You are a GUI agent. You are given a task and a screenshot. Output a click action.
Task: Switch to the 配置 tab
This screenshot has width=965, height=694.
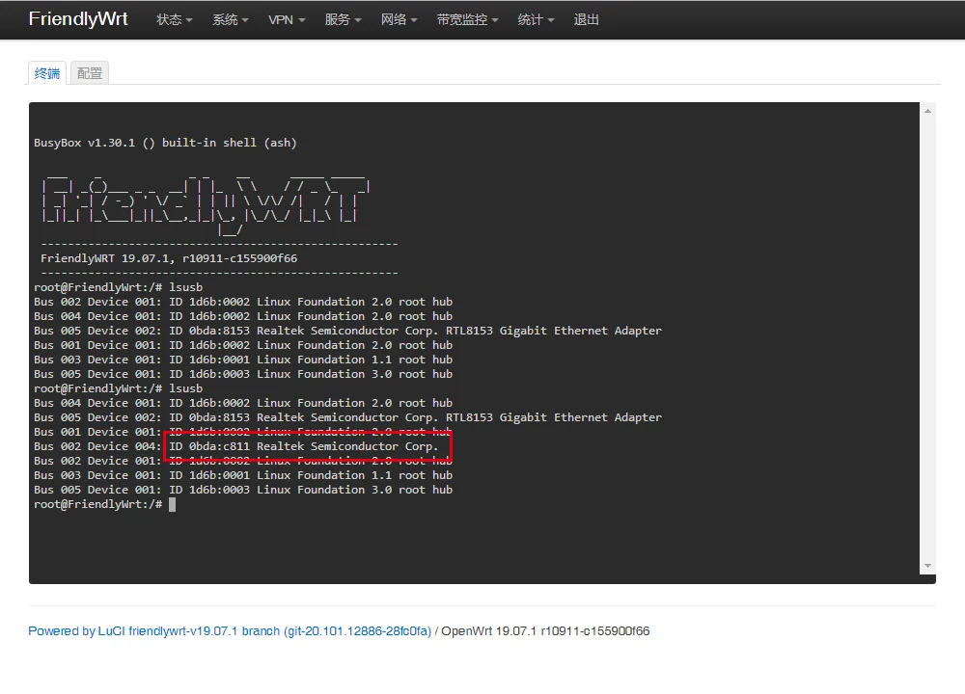90,73
